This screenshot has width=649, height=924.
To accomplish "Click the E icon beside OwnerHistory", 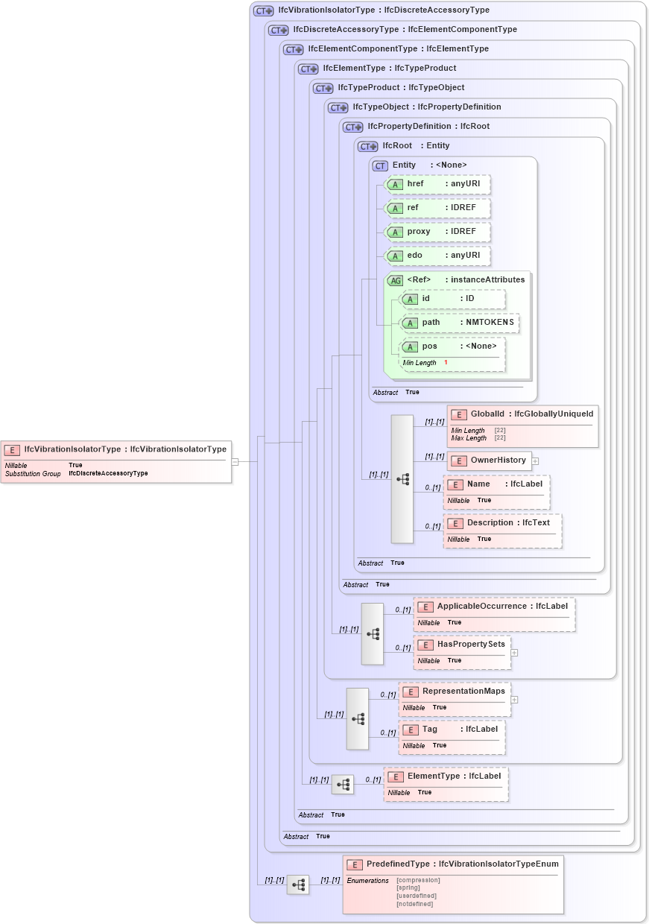I will (458, 461).
